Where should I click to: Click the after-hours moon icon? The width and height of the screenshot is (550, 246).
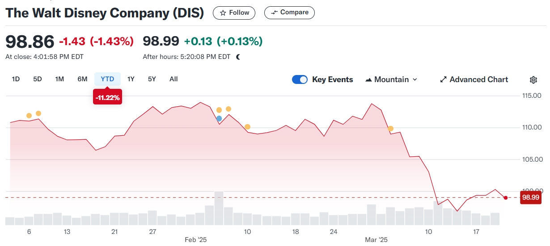(x=238, y=57)
